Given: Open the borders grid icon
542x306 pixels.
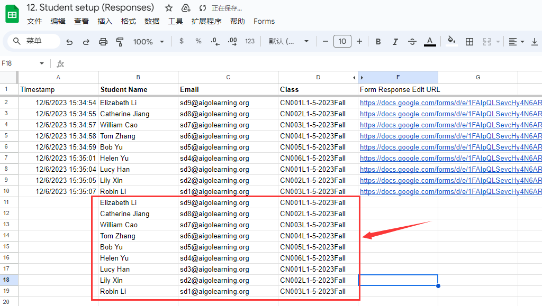Looking at the screenshot, I should pyautogui.click(x=469, y=42).
